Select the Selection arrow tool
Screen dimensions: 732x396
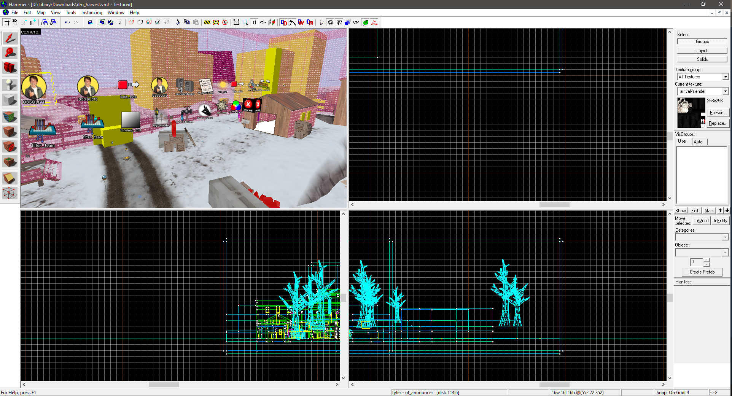click(10, 38)
